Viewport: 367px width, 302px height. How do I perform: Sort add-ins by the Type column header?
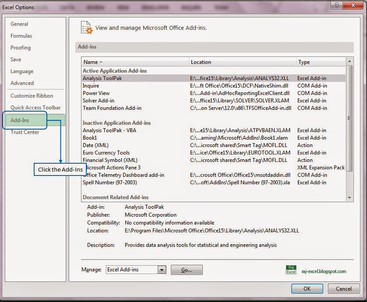(321, 62)
